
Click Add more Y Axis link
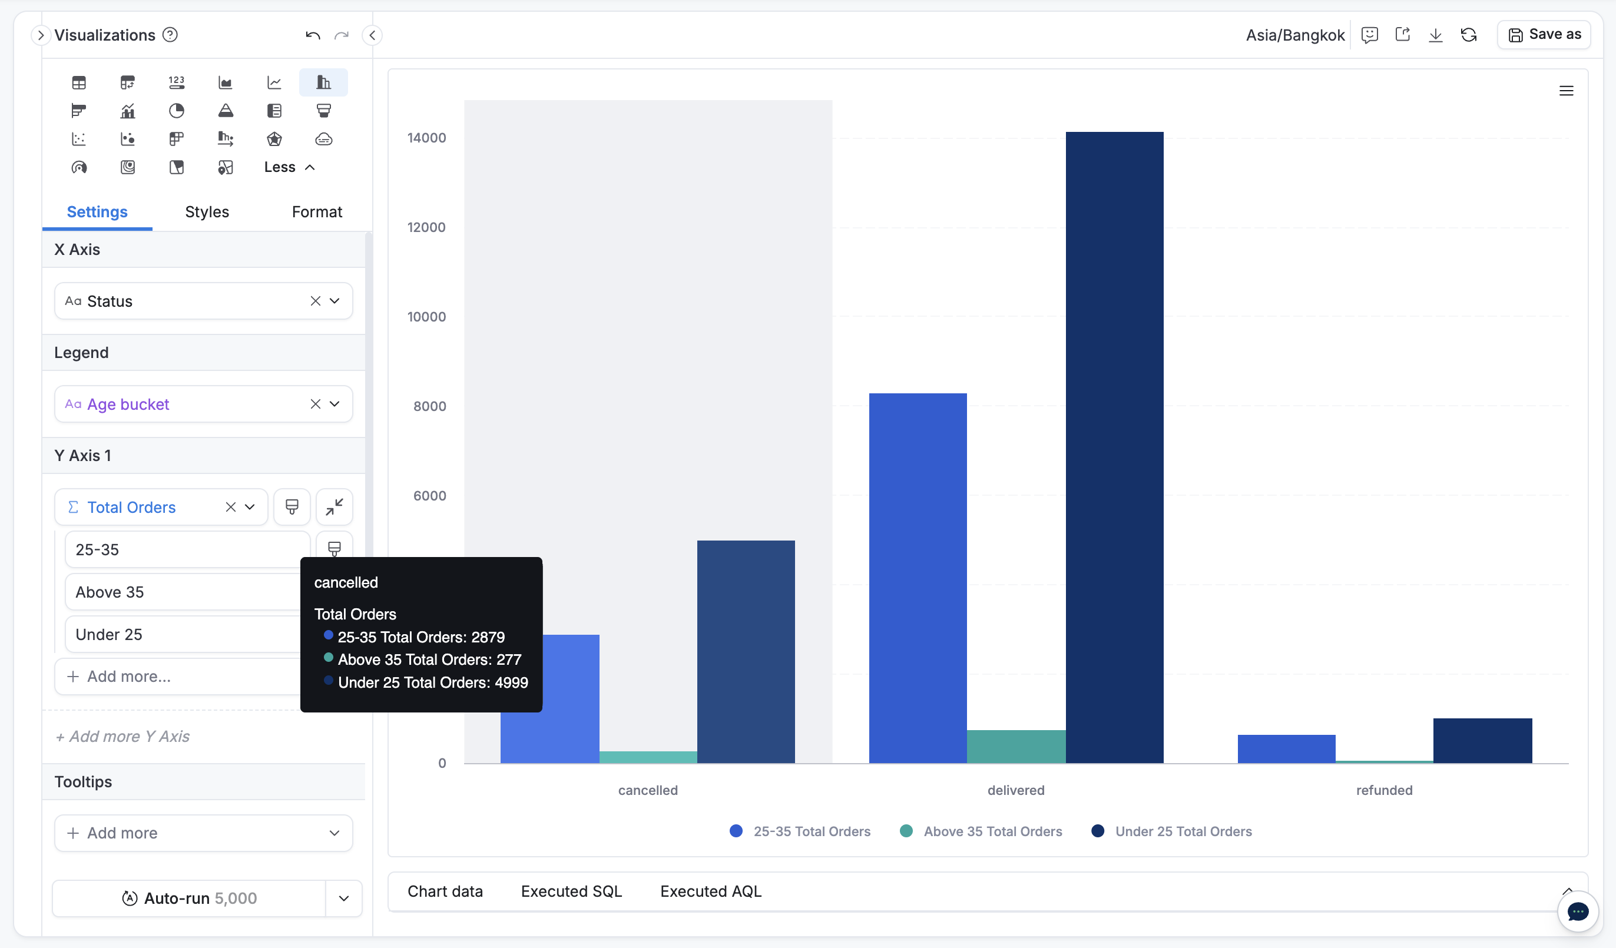(122, 736)
